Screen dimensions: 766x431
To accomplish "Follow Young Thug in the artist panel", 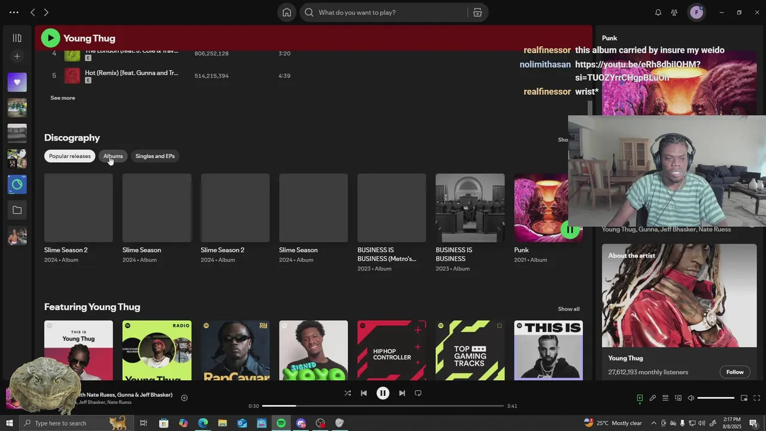I will coord(735,372).
